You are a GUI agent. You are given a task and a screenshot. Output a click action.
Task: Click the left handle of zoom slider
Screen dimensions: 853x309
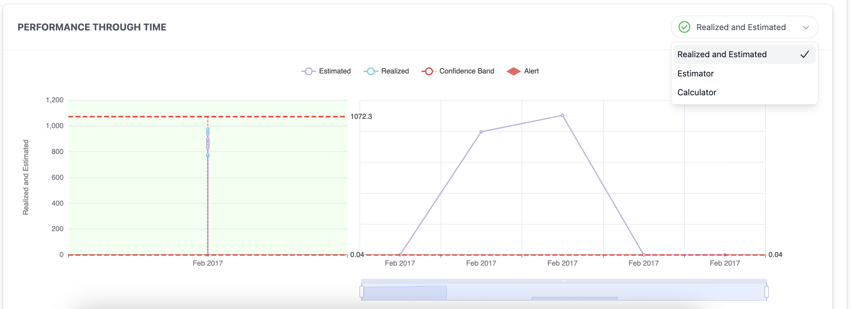(x=362, y=292)
